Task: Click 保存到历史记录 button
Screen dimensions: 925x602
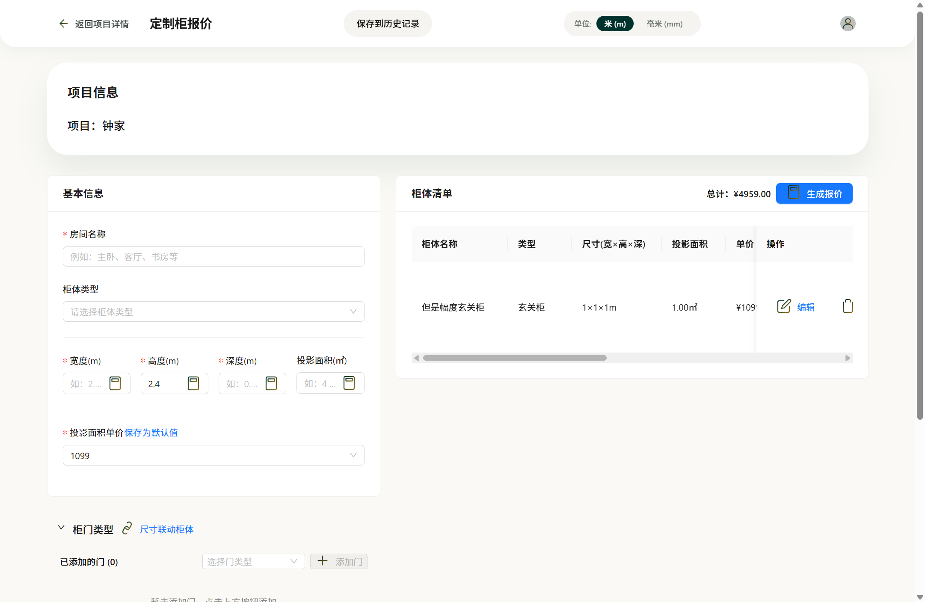Action: tap(388, 24)
